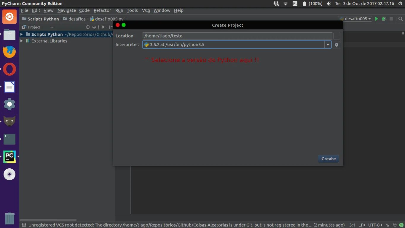Open the Files manager from the dock
Screen dimensions: 405x228
click(9, 34)
